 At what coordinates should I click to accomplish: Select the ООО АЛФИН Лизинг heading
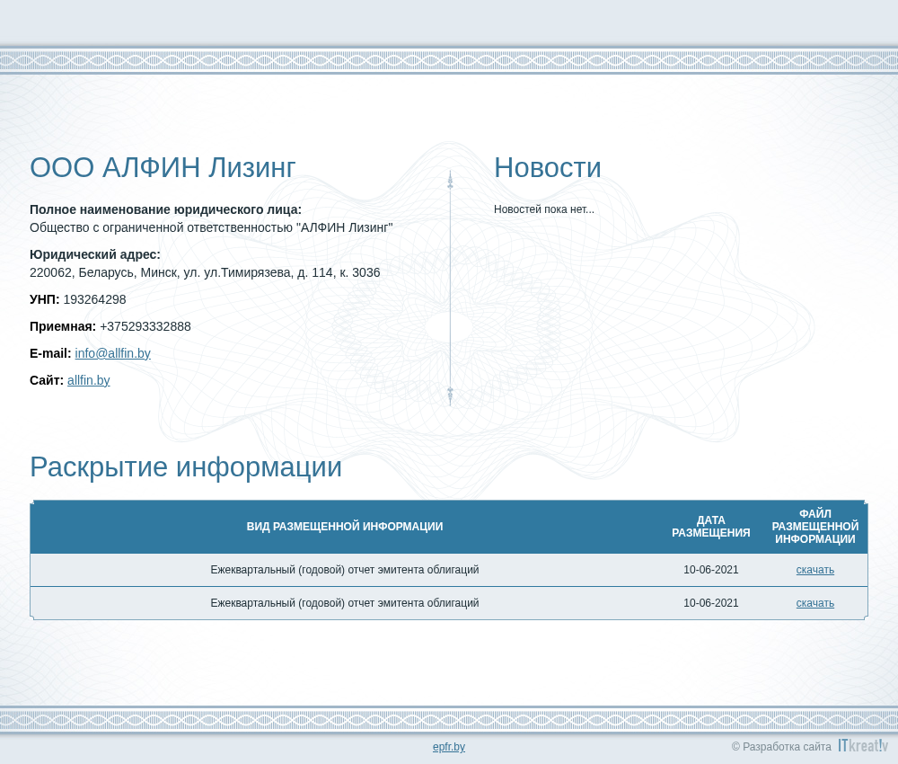(163, 168)
